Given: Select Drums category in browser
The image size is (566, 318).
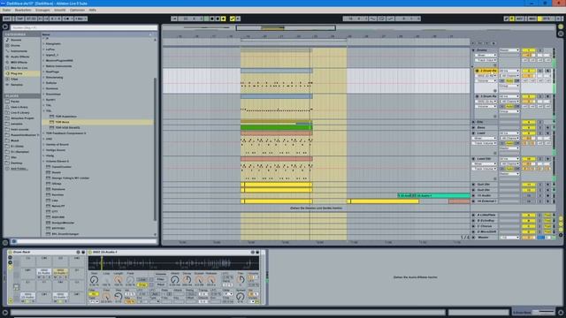Looking at the screenshot, I should (x=16, y=45).
